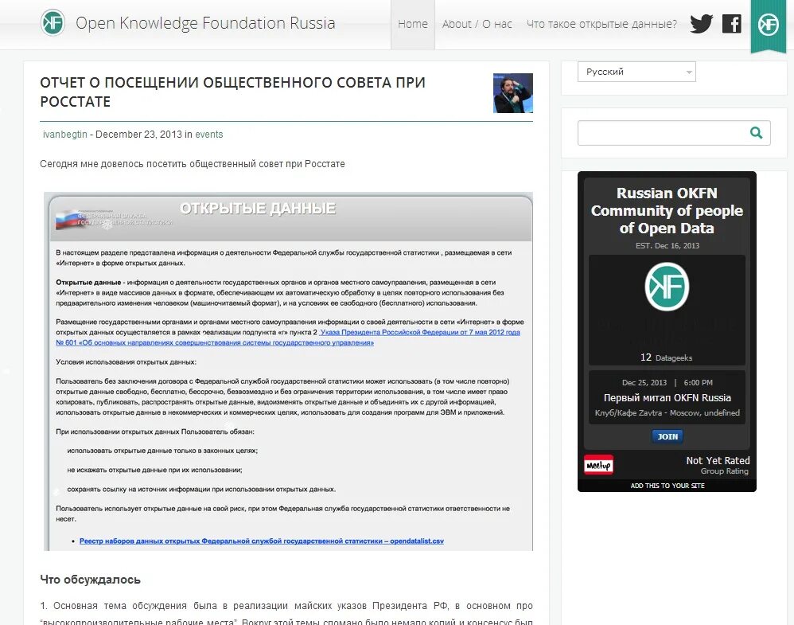Screen dimensions: 794x625
Task: Click the Что обсуждалось heading
Action: tap(90, 580)
